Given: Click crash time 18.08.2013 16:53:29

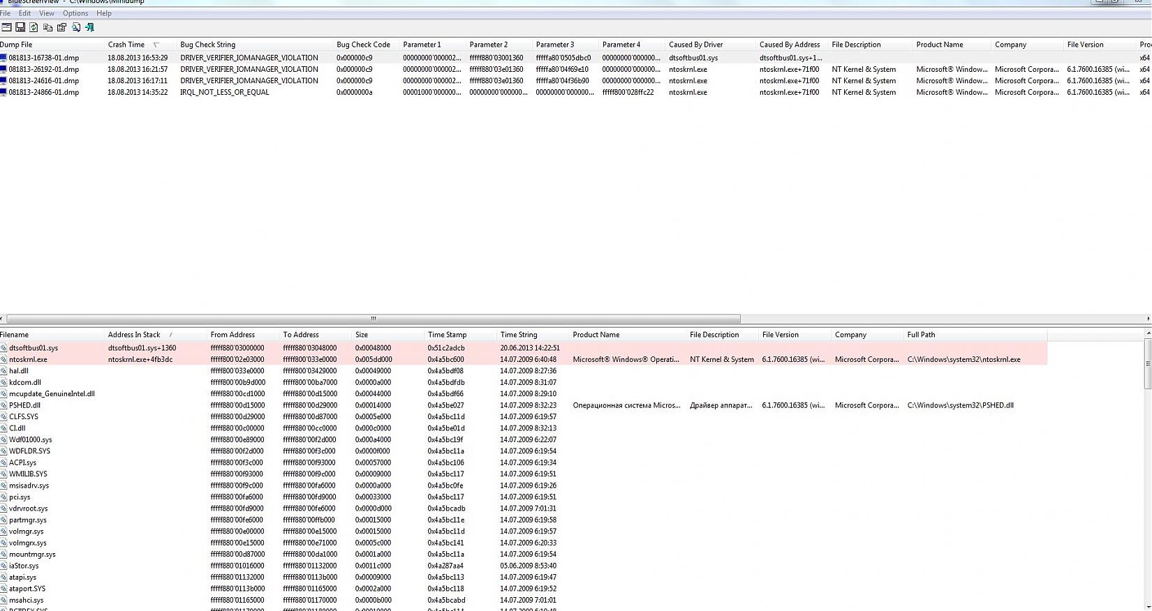Looking at the screenshot, I should click(138, 58).
